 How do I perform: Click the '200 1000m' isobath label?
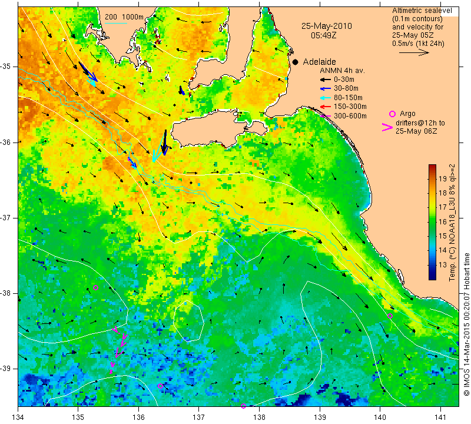coord(124,17)
